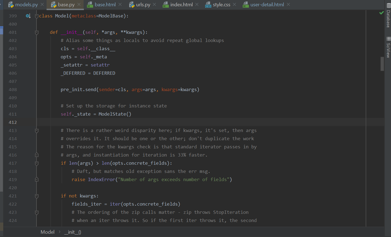
Task: Click line number 420 in the gutter
Action: (x=13, y=188)
